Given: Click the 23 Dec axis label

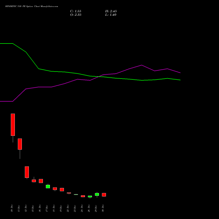Looking at the screenshot, I should [x=75, y=208].
